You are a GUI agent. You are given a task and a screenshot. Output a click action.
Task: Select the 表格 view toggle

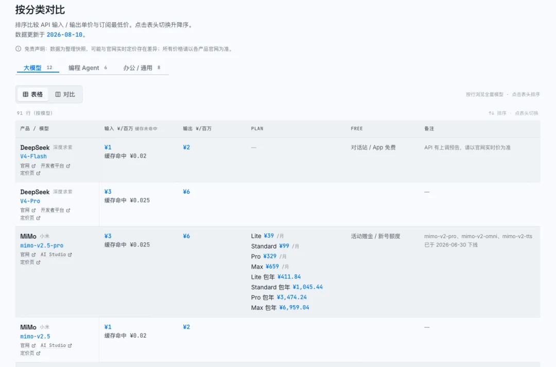(x=32, y=94)
